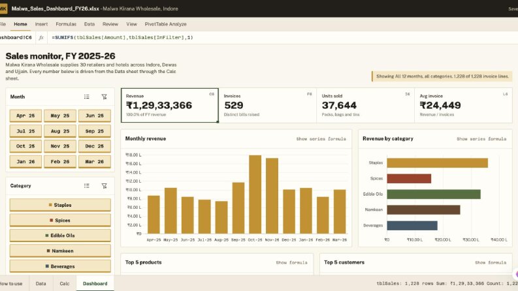Open the PivotTable Analyze tab
Viewport: 518px width, 291px height.
coord(165,24)
